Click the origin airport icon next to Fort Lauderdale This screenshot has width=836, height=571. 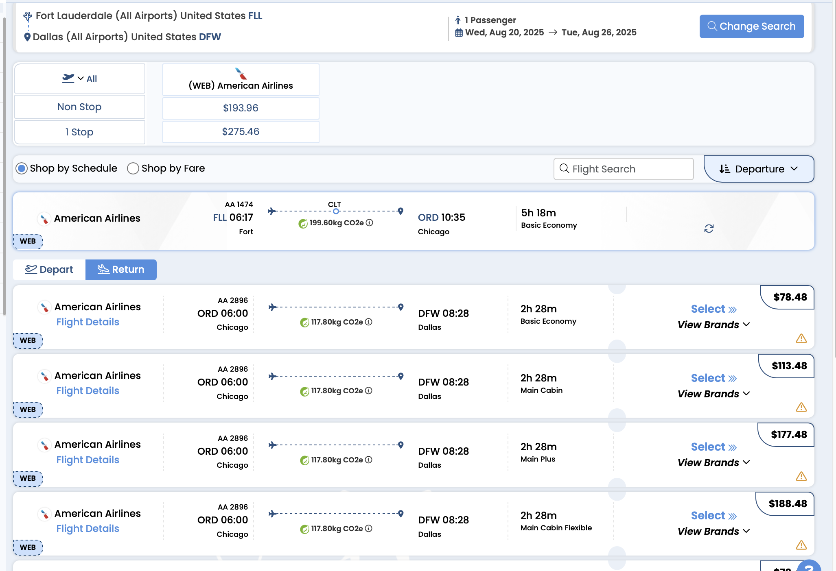(28, 16)
